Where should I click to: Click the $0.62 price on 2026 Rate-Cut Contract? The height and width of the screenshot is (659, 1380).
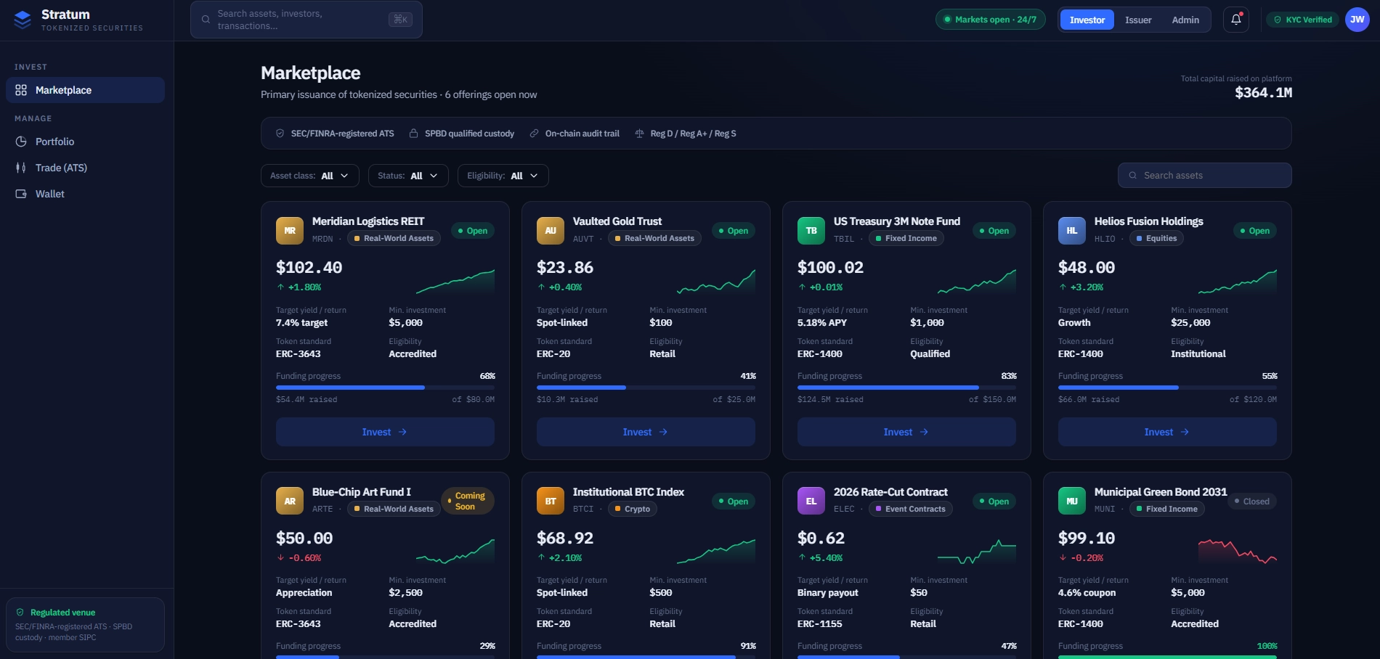pos(821,539)
